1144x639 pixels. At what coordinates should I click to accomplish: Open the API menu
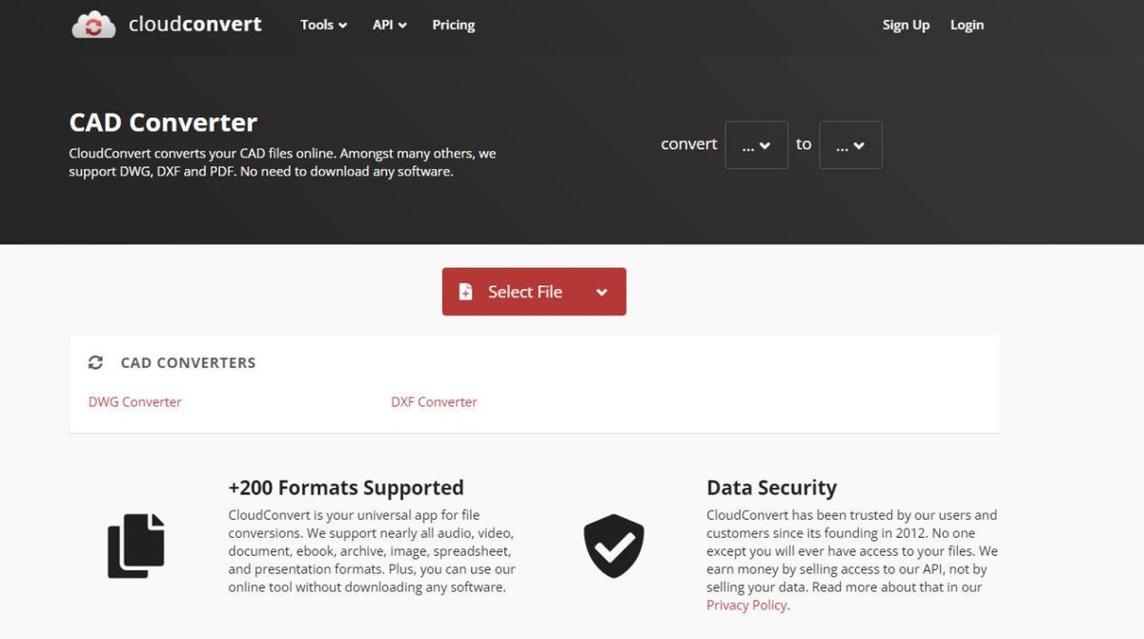pos(389,25)
